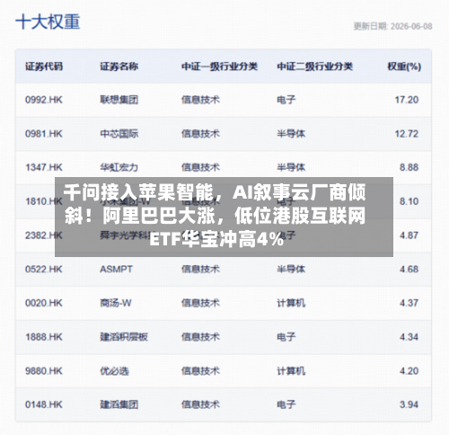The image size is (449, 435).
Task: Click 信息技术 in the 建滔集团 row
Action: 200,404
